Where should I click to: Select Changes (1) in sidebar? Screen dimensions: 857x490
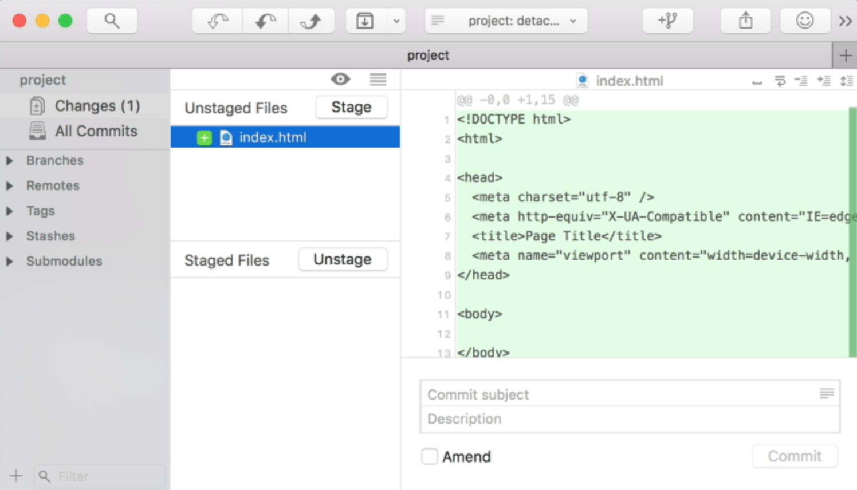coord(97,106)
